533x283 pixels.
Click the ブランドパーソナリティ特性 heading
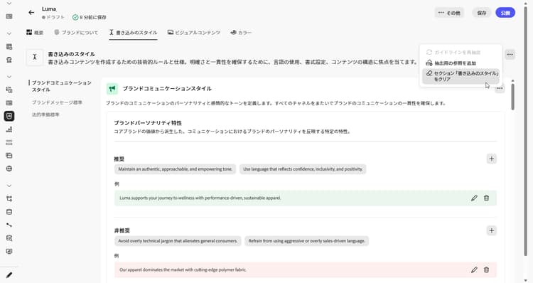tap(148, 123)
